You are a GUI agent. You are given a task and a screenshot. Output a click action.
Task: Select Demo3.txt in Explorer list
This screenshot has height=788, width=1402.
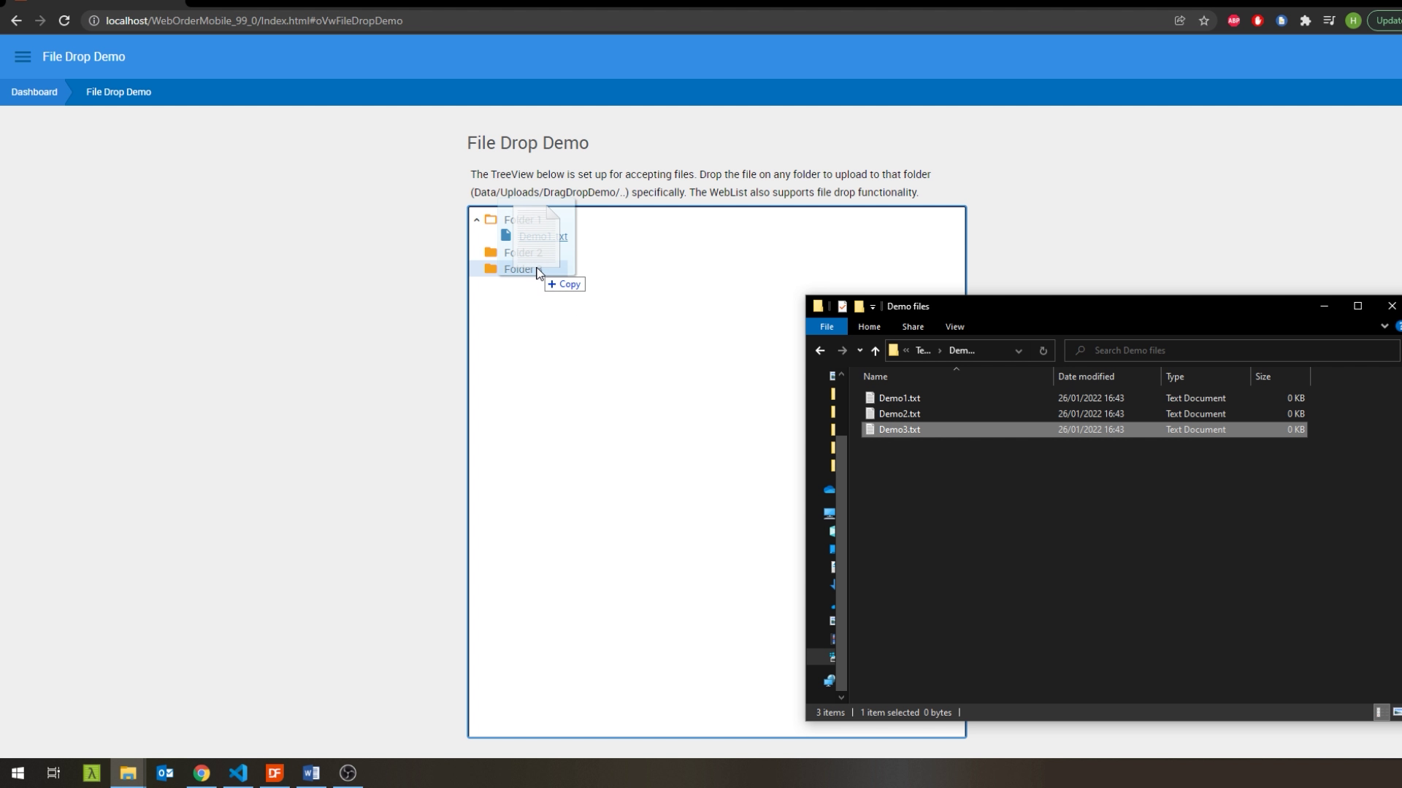click(x=1084, y=430)
